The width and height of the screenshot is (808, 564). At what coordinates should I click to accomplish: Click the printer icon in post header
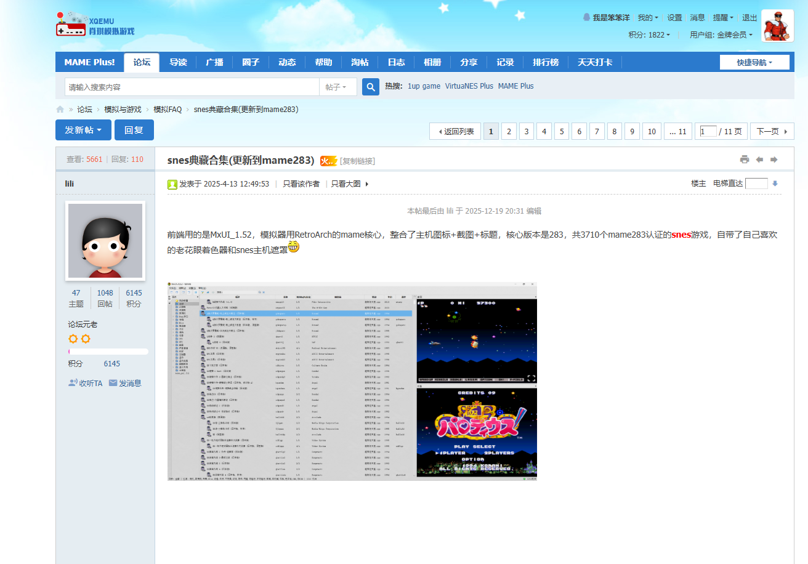pos(744,159)
